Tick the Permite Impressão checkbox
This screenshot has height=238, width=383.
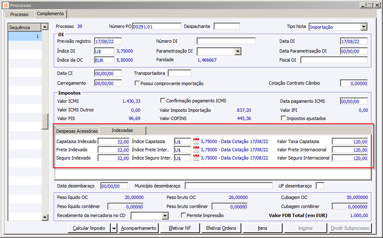tap(182, 216)
